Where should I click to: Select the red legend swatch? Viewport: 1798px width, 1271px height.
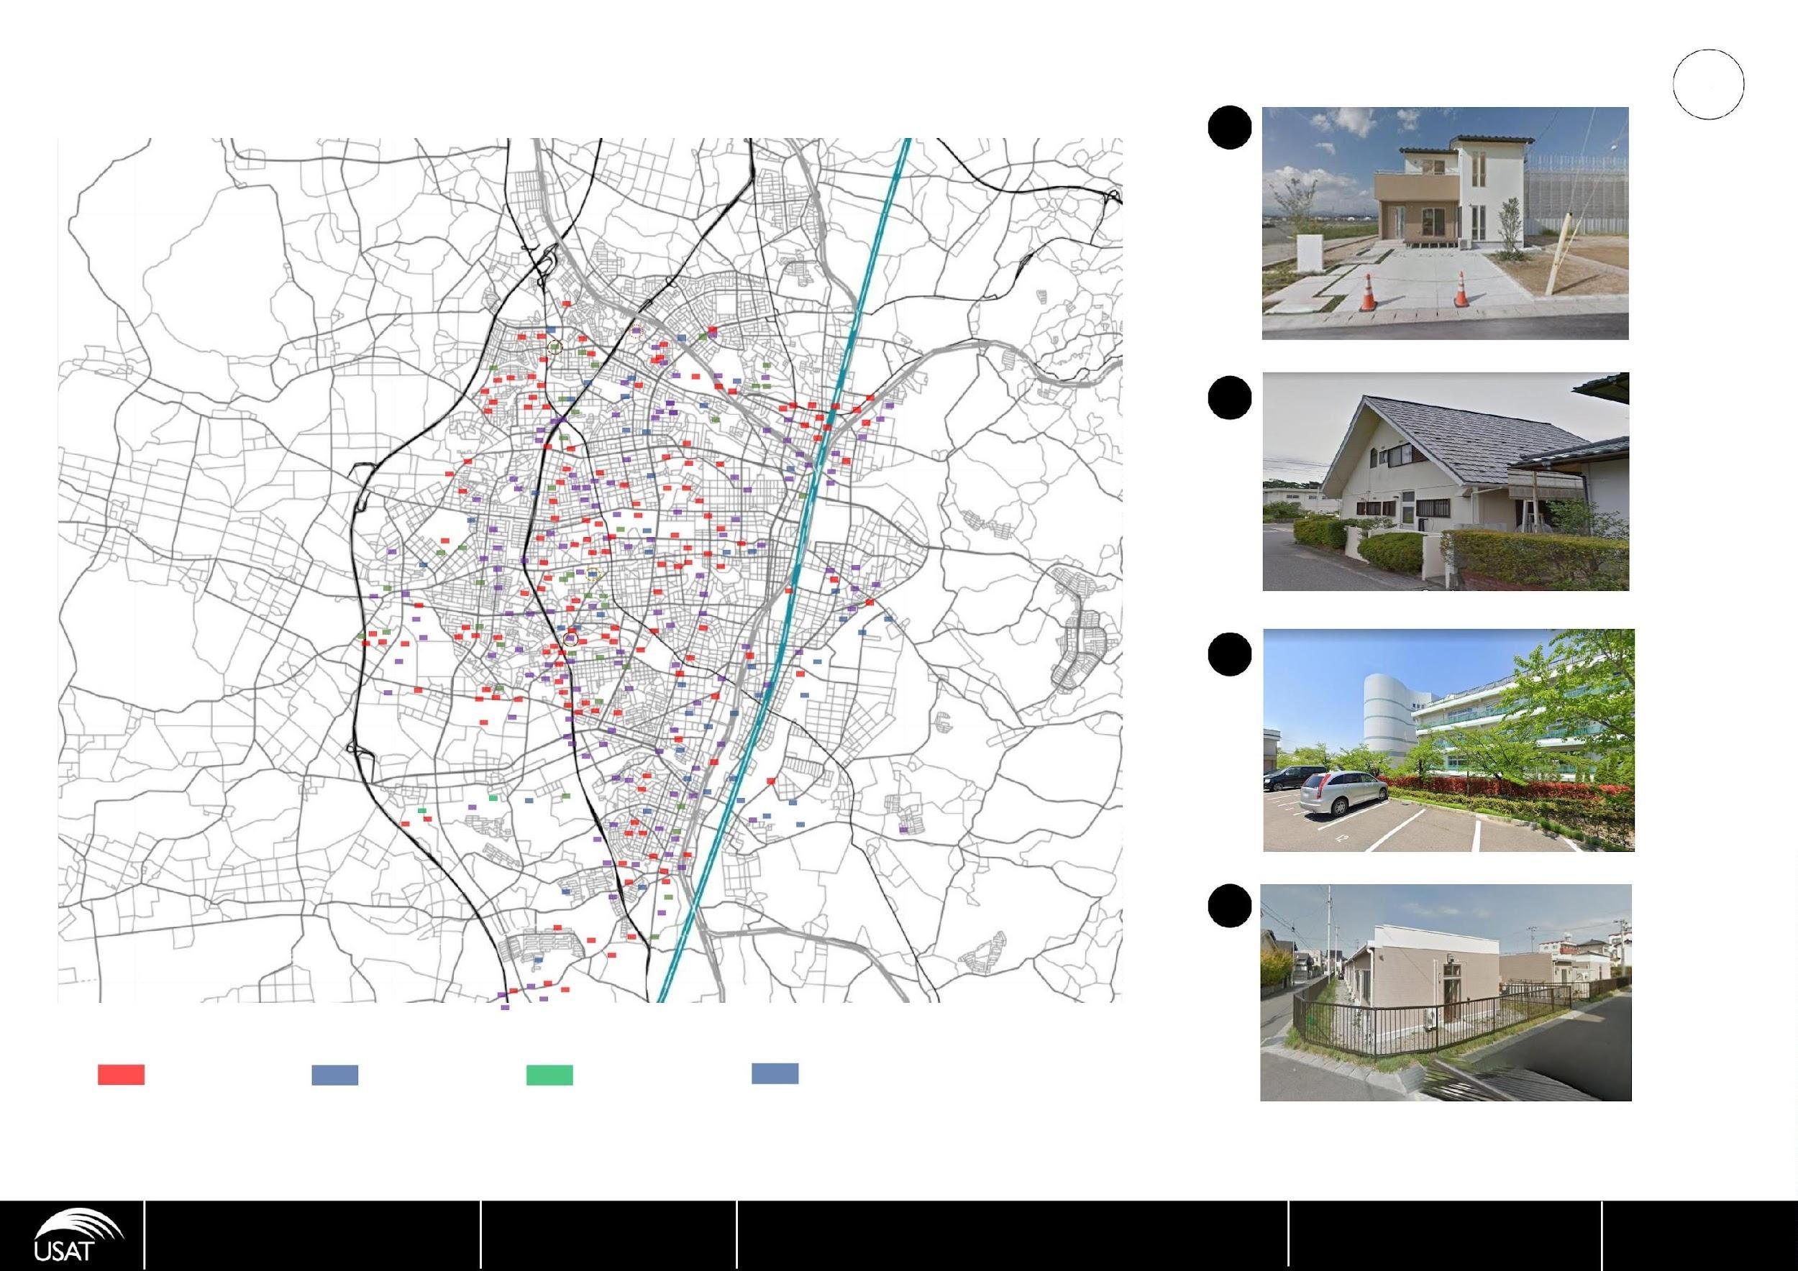click(x=122, y=1075)
